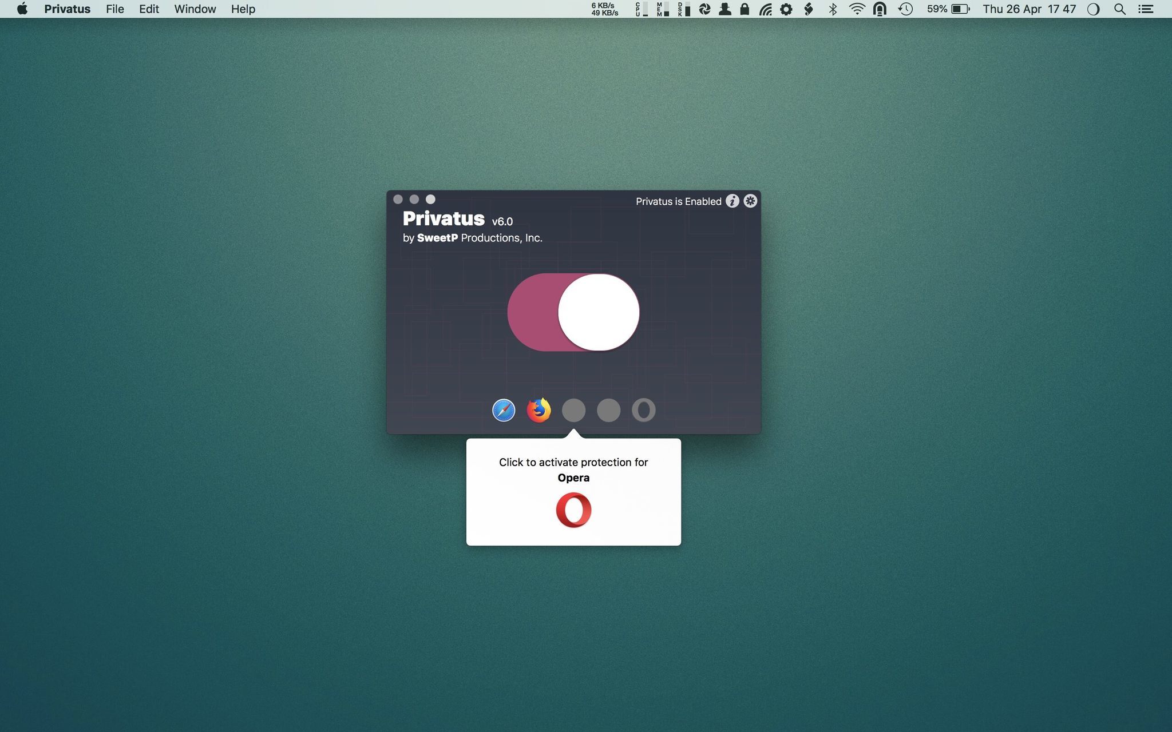Viewport: 1172px width, 732px height.
Task: Open Spotlight search magnifier
Action: tap(1120, 9)
